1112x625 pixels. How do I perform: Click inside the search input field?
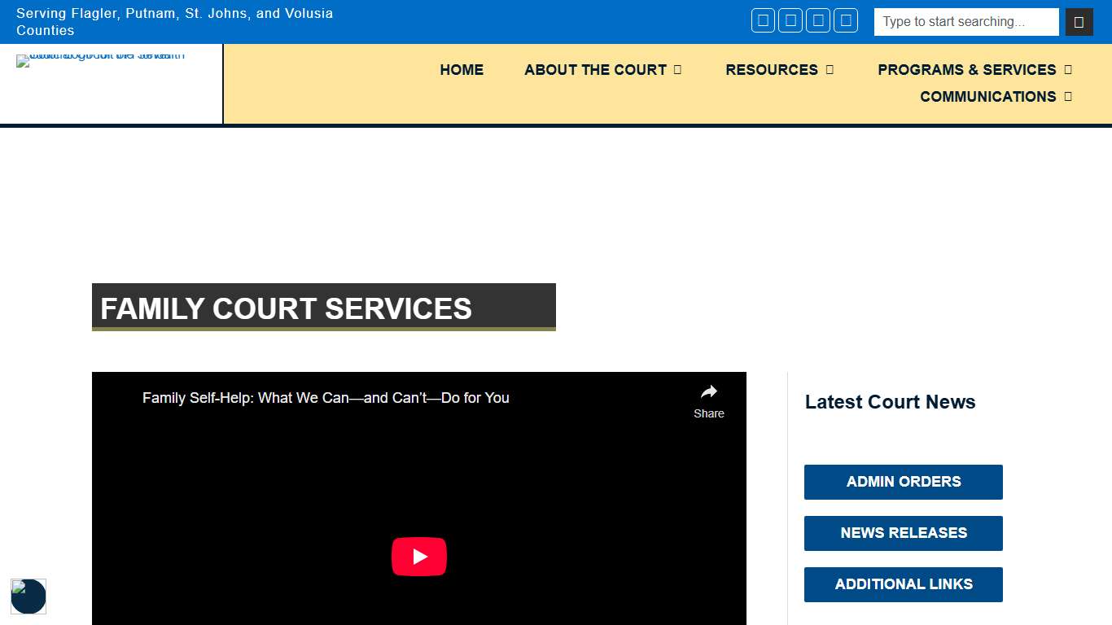(965, 22)
